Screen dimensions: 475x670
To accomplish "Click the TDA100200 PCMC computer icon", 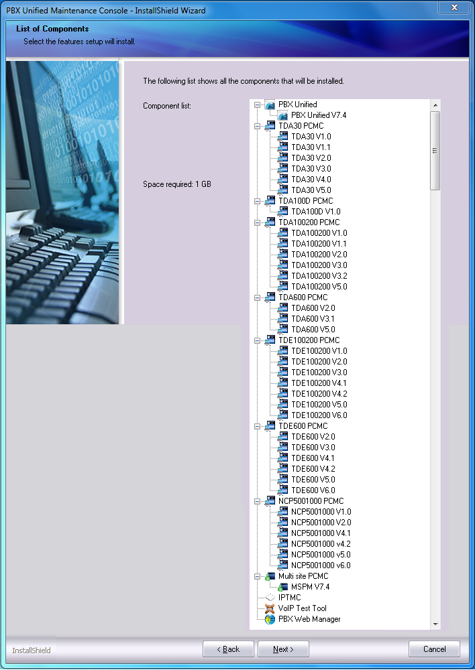I will click(x=270, y=222).
